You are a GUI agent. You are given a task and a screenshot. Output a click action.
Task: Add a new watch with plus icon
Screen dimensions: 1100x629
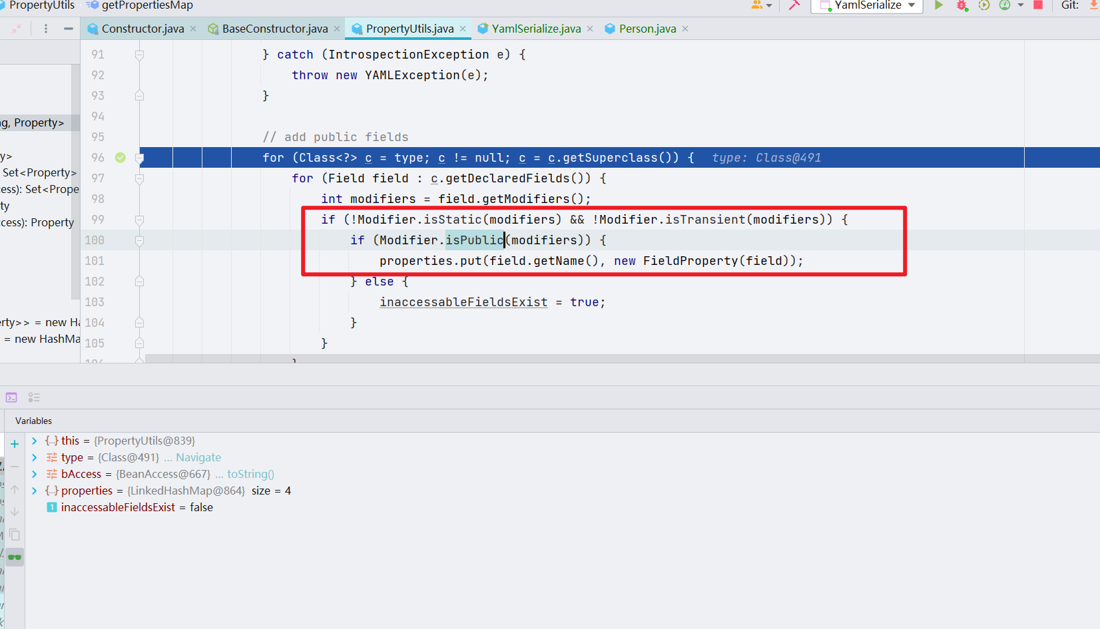pos(15,444)
